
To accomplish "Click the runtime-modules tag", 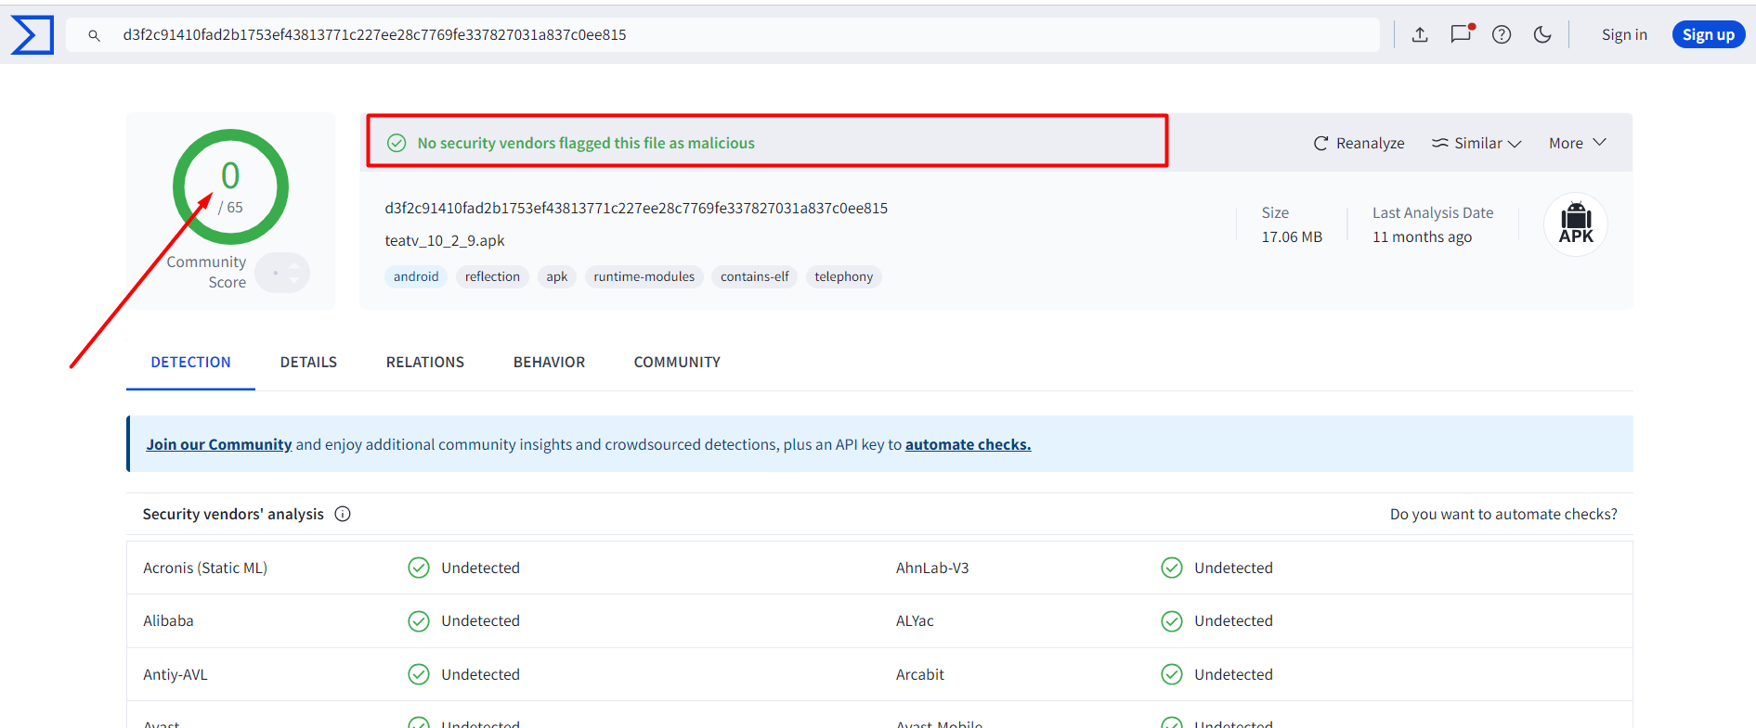I will pyautogui.click(x=644, y=276).
